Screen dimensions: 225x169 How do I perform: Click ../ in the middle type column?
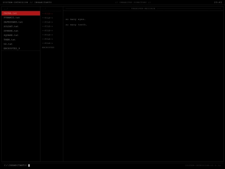pos(44,9)
